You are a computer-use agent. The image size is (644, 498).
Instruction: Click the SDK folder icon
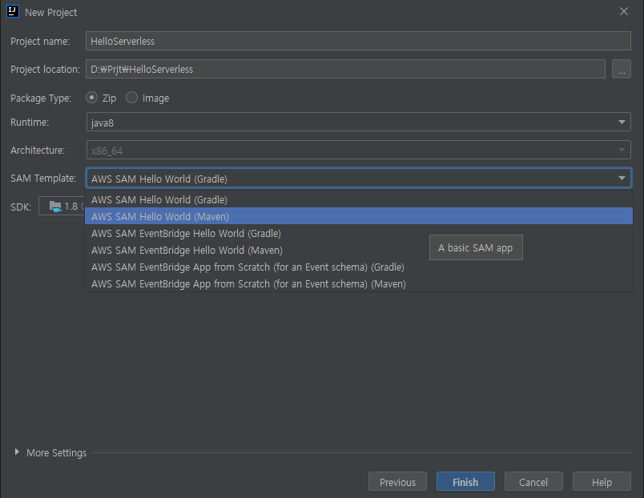pos(55,206)
